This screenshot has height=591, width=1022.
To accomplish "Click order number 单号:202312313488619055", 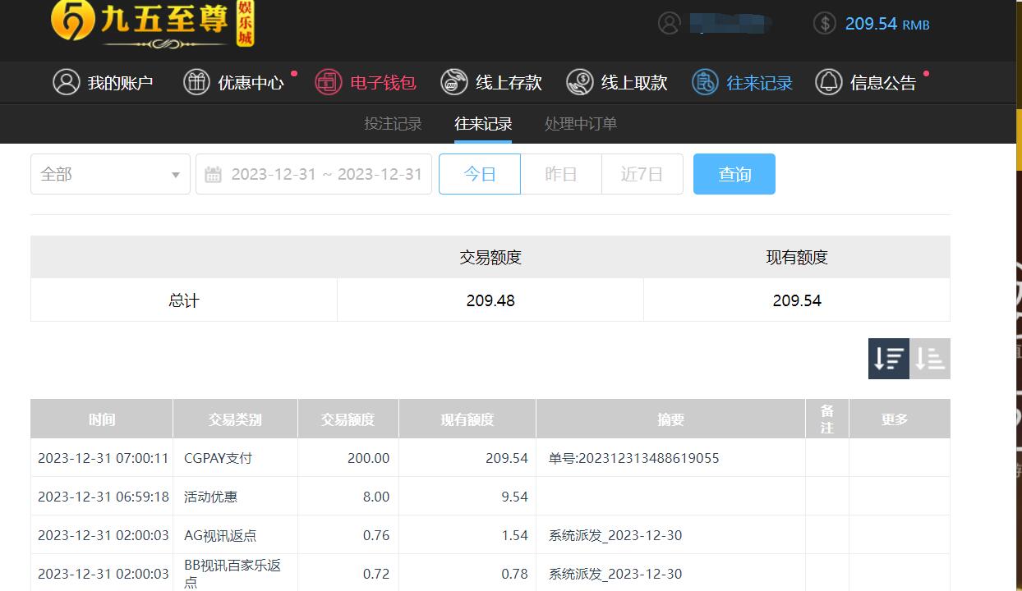I will click(x=633, y=458).
